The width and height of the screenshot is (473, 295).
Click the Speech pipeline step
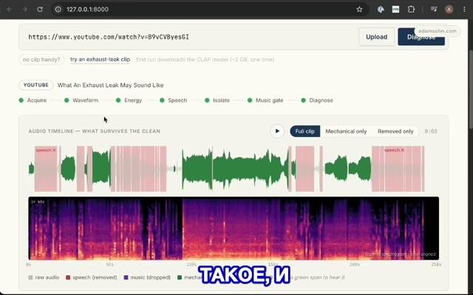click(174, 100)
